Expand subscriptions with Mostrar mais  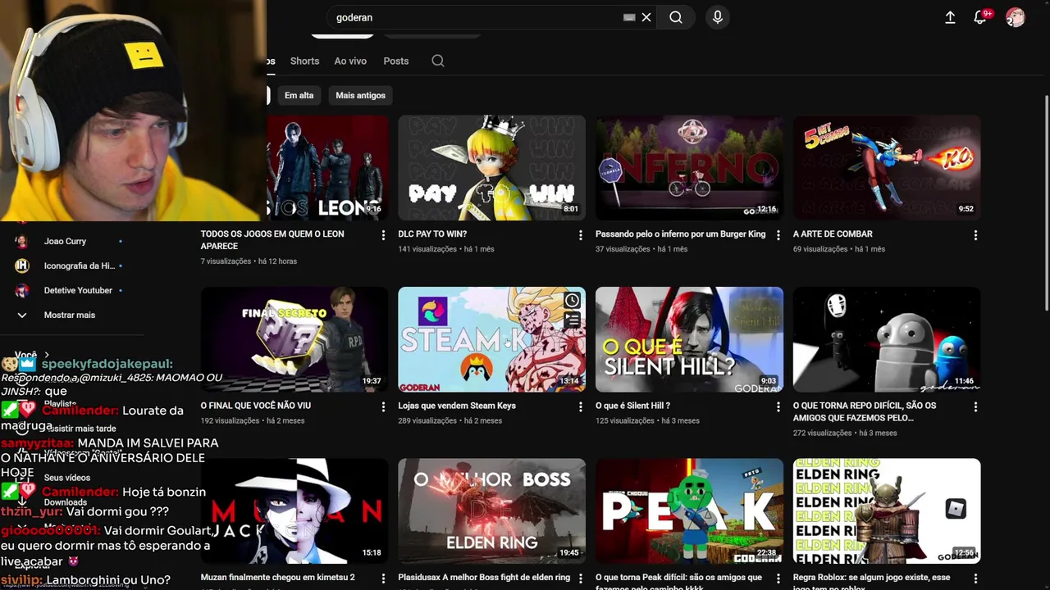(70, 315)
